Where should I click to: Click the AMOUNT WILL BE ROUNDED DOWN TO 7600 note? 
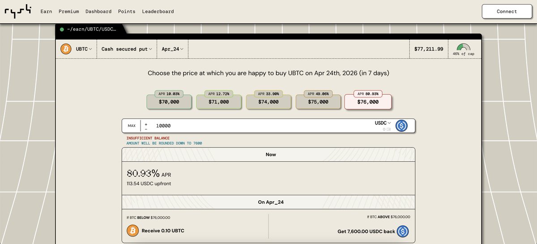[164, 143]
